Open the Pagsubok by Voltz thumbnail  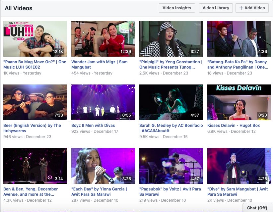171,166
